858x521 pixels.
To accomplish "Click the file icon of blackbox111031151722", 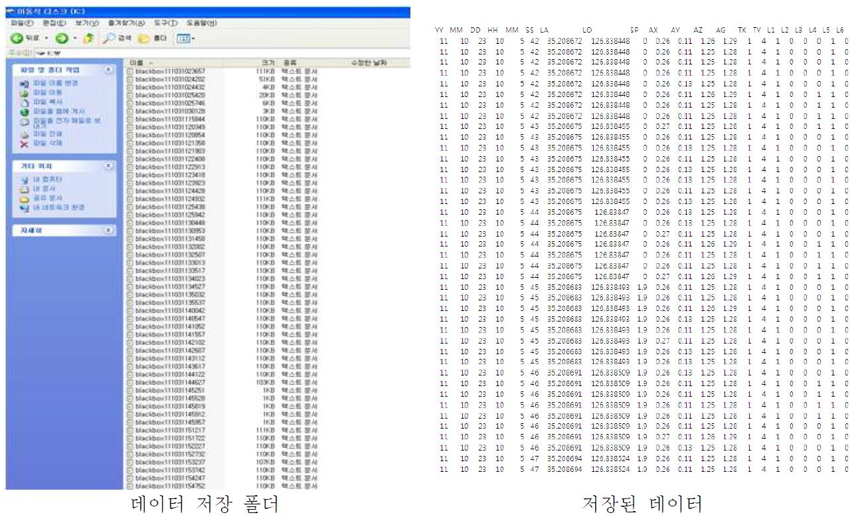I will click(130, 439).
